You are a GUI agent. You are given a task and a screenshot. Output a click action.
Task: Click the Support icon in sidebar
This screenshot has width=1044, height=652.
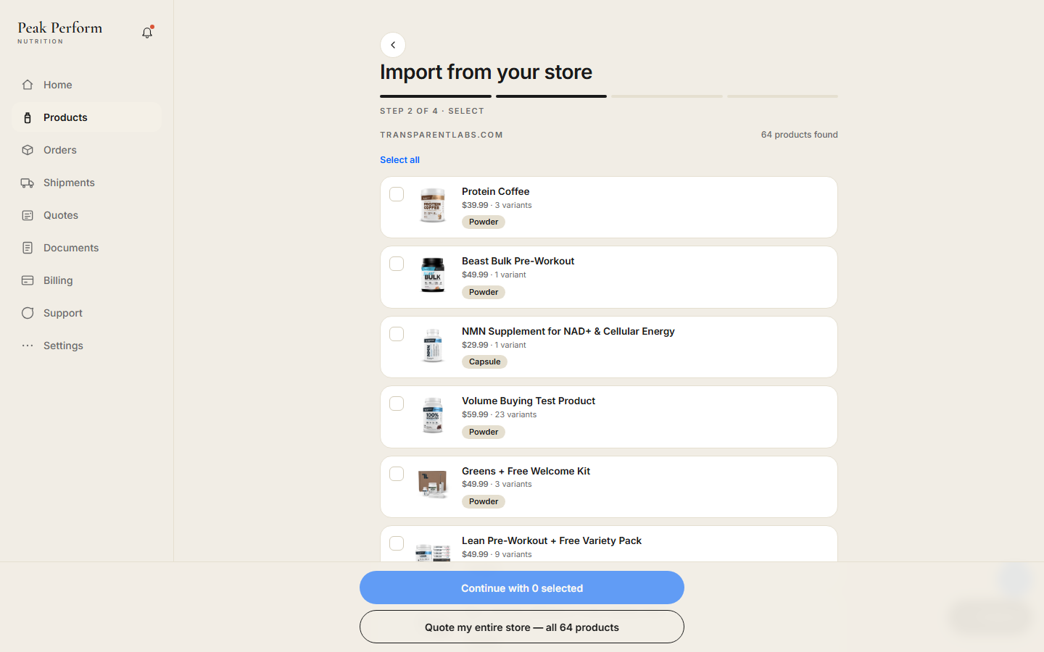[x=28, y=313]
